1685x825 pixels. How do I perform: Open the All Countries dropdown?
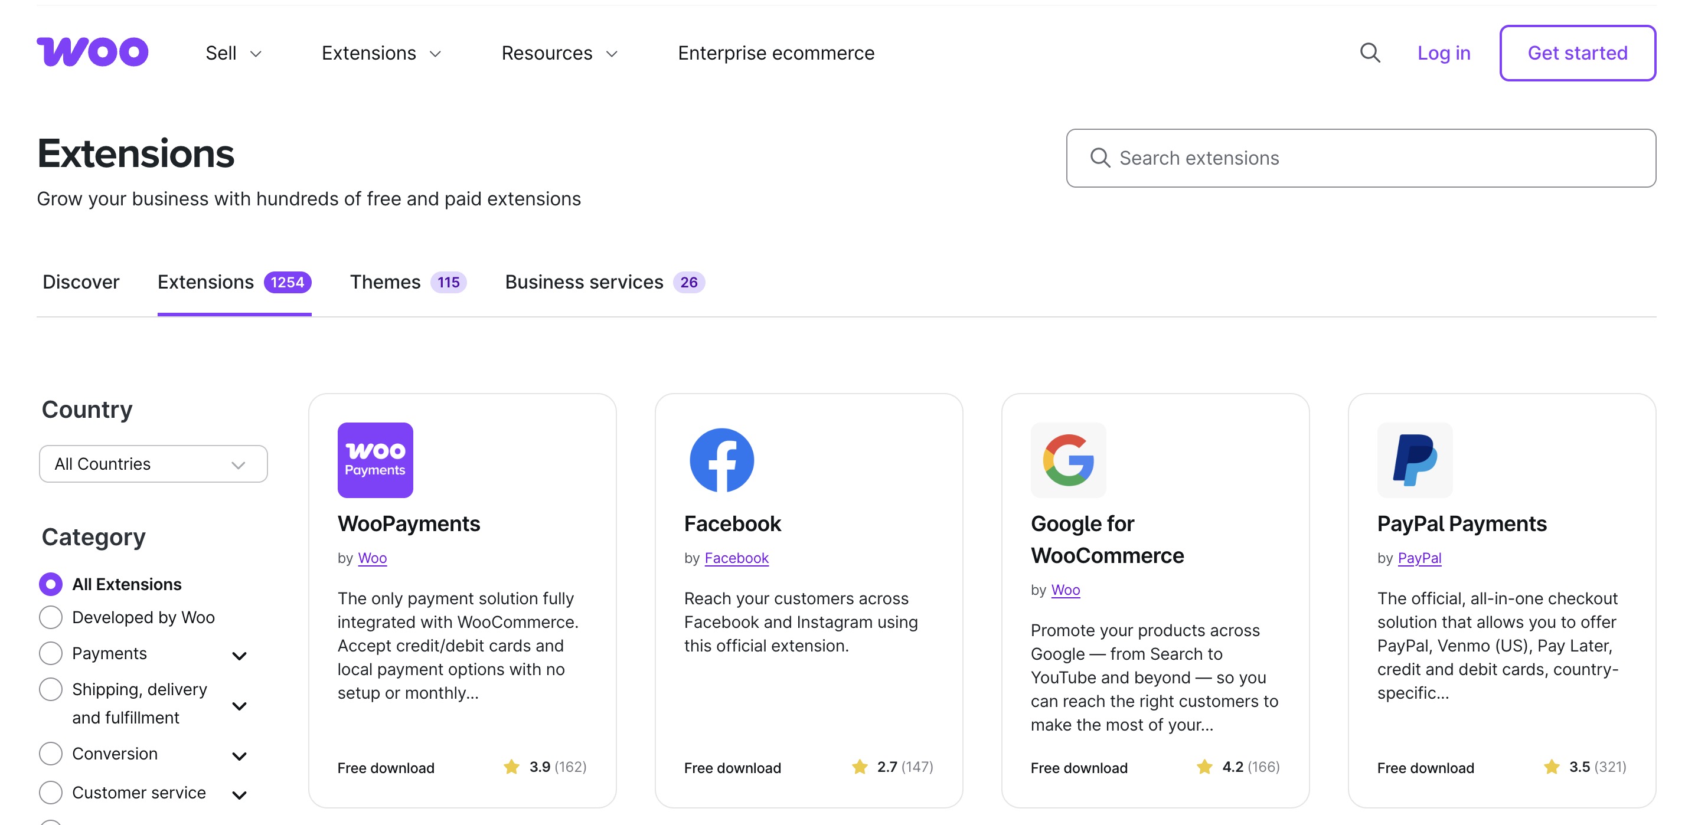[153, 463]
